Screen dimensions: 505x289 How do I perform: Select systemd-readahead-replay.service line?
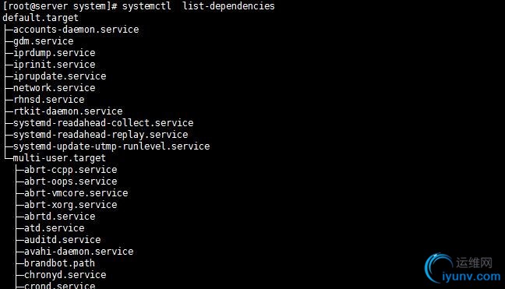click(x=101, y=135)
